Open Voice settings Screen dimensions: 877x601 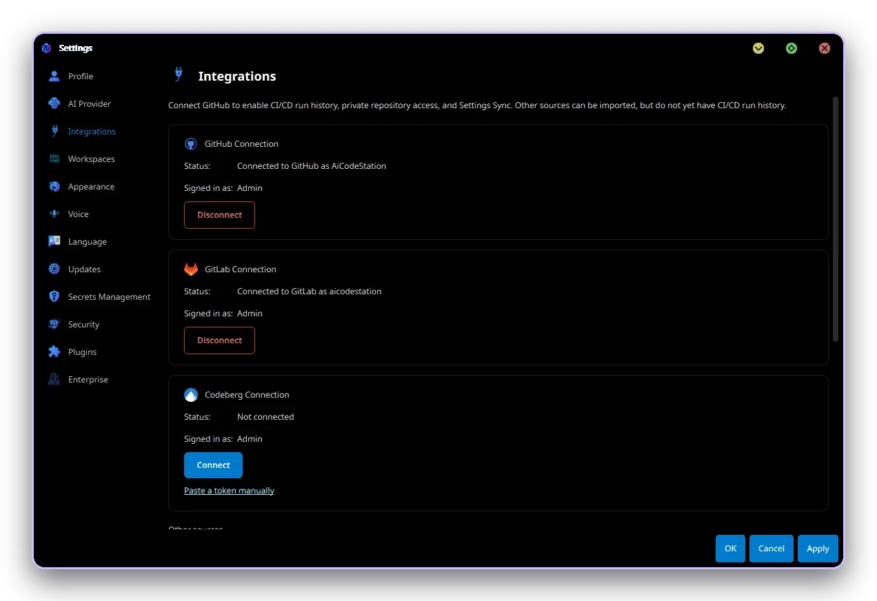coord(79,214)
